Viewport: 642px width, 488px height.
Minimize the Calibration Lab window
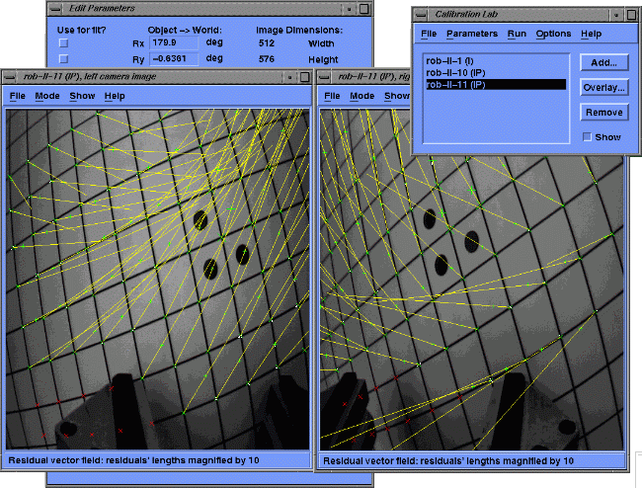tap(615, 15)
